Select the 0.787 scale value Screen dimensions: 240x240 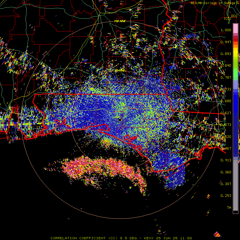pos(226,77)
